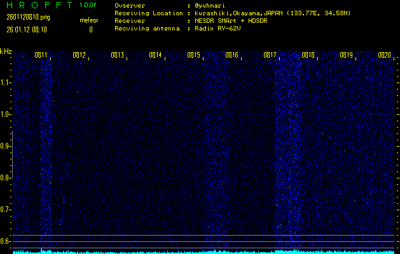The image size is (400, 254).
Task: Pick the 0816 time marker
Action: click(231, 55)
